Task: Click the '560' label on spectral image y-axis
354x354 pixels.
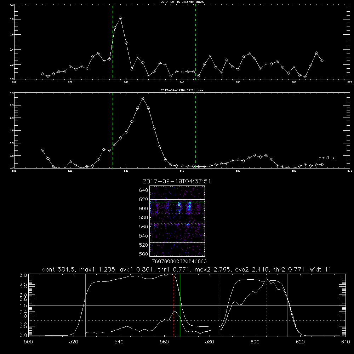Action: pos(144,227)
